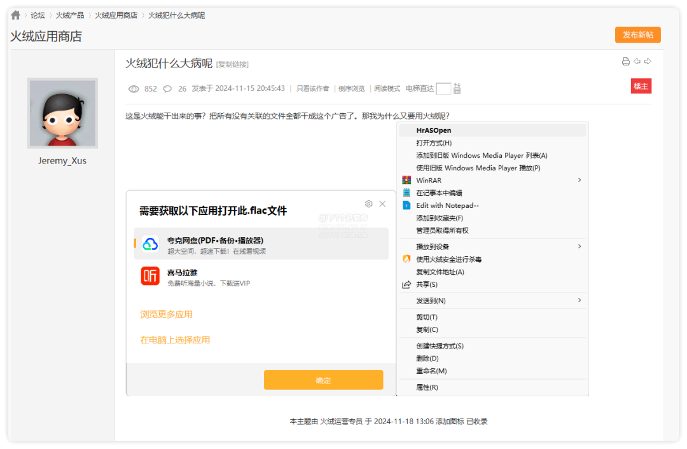Viewport: 687px width, 449px height.
Task: Choose 属性(R) menu entry
Action: 492,387
